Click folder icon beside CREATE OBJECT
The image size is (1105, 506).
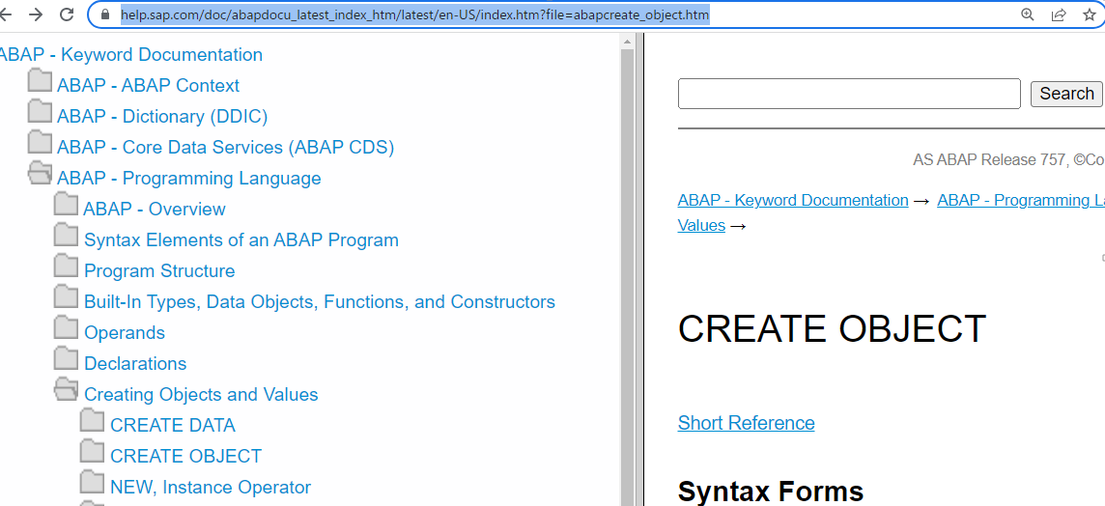93,452
